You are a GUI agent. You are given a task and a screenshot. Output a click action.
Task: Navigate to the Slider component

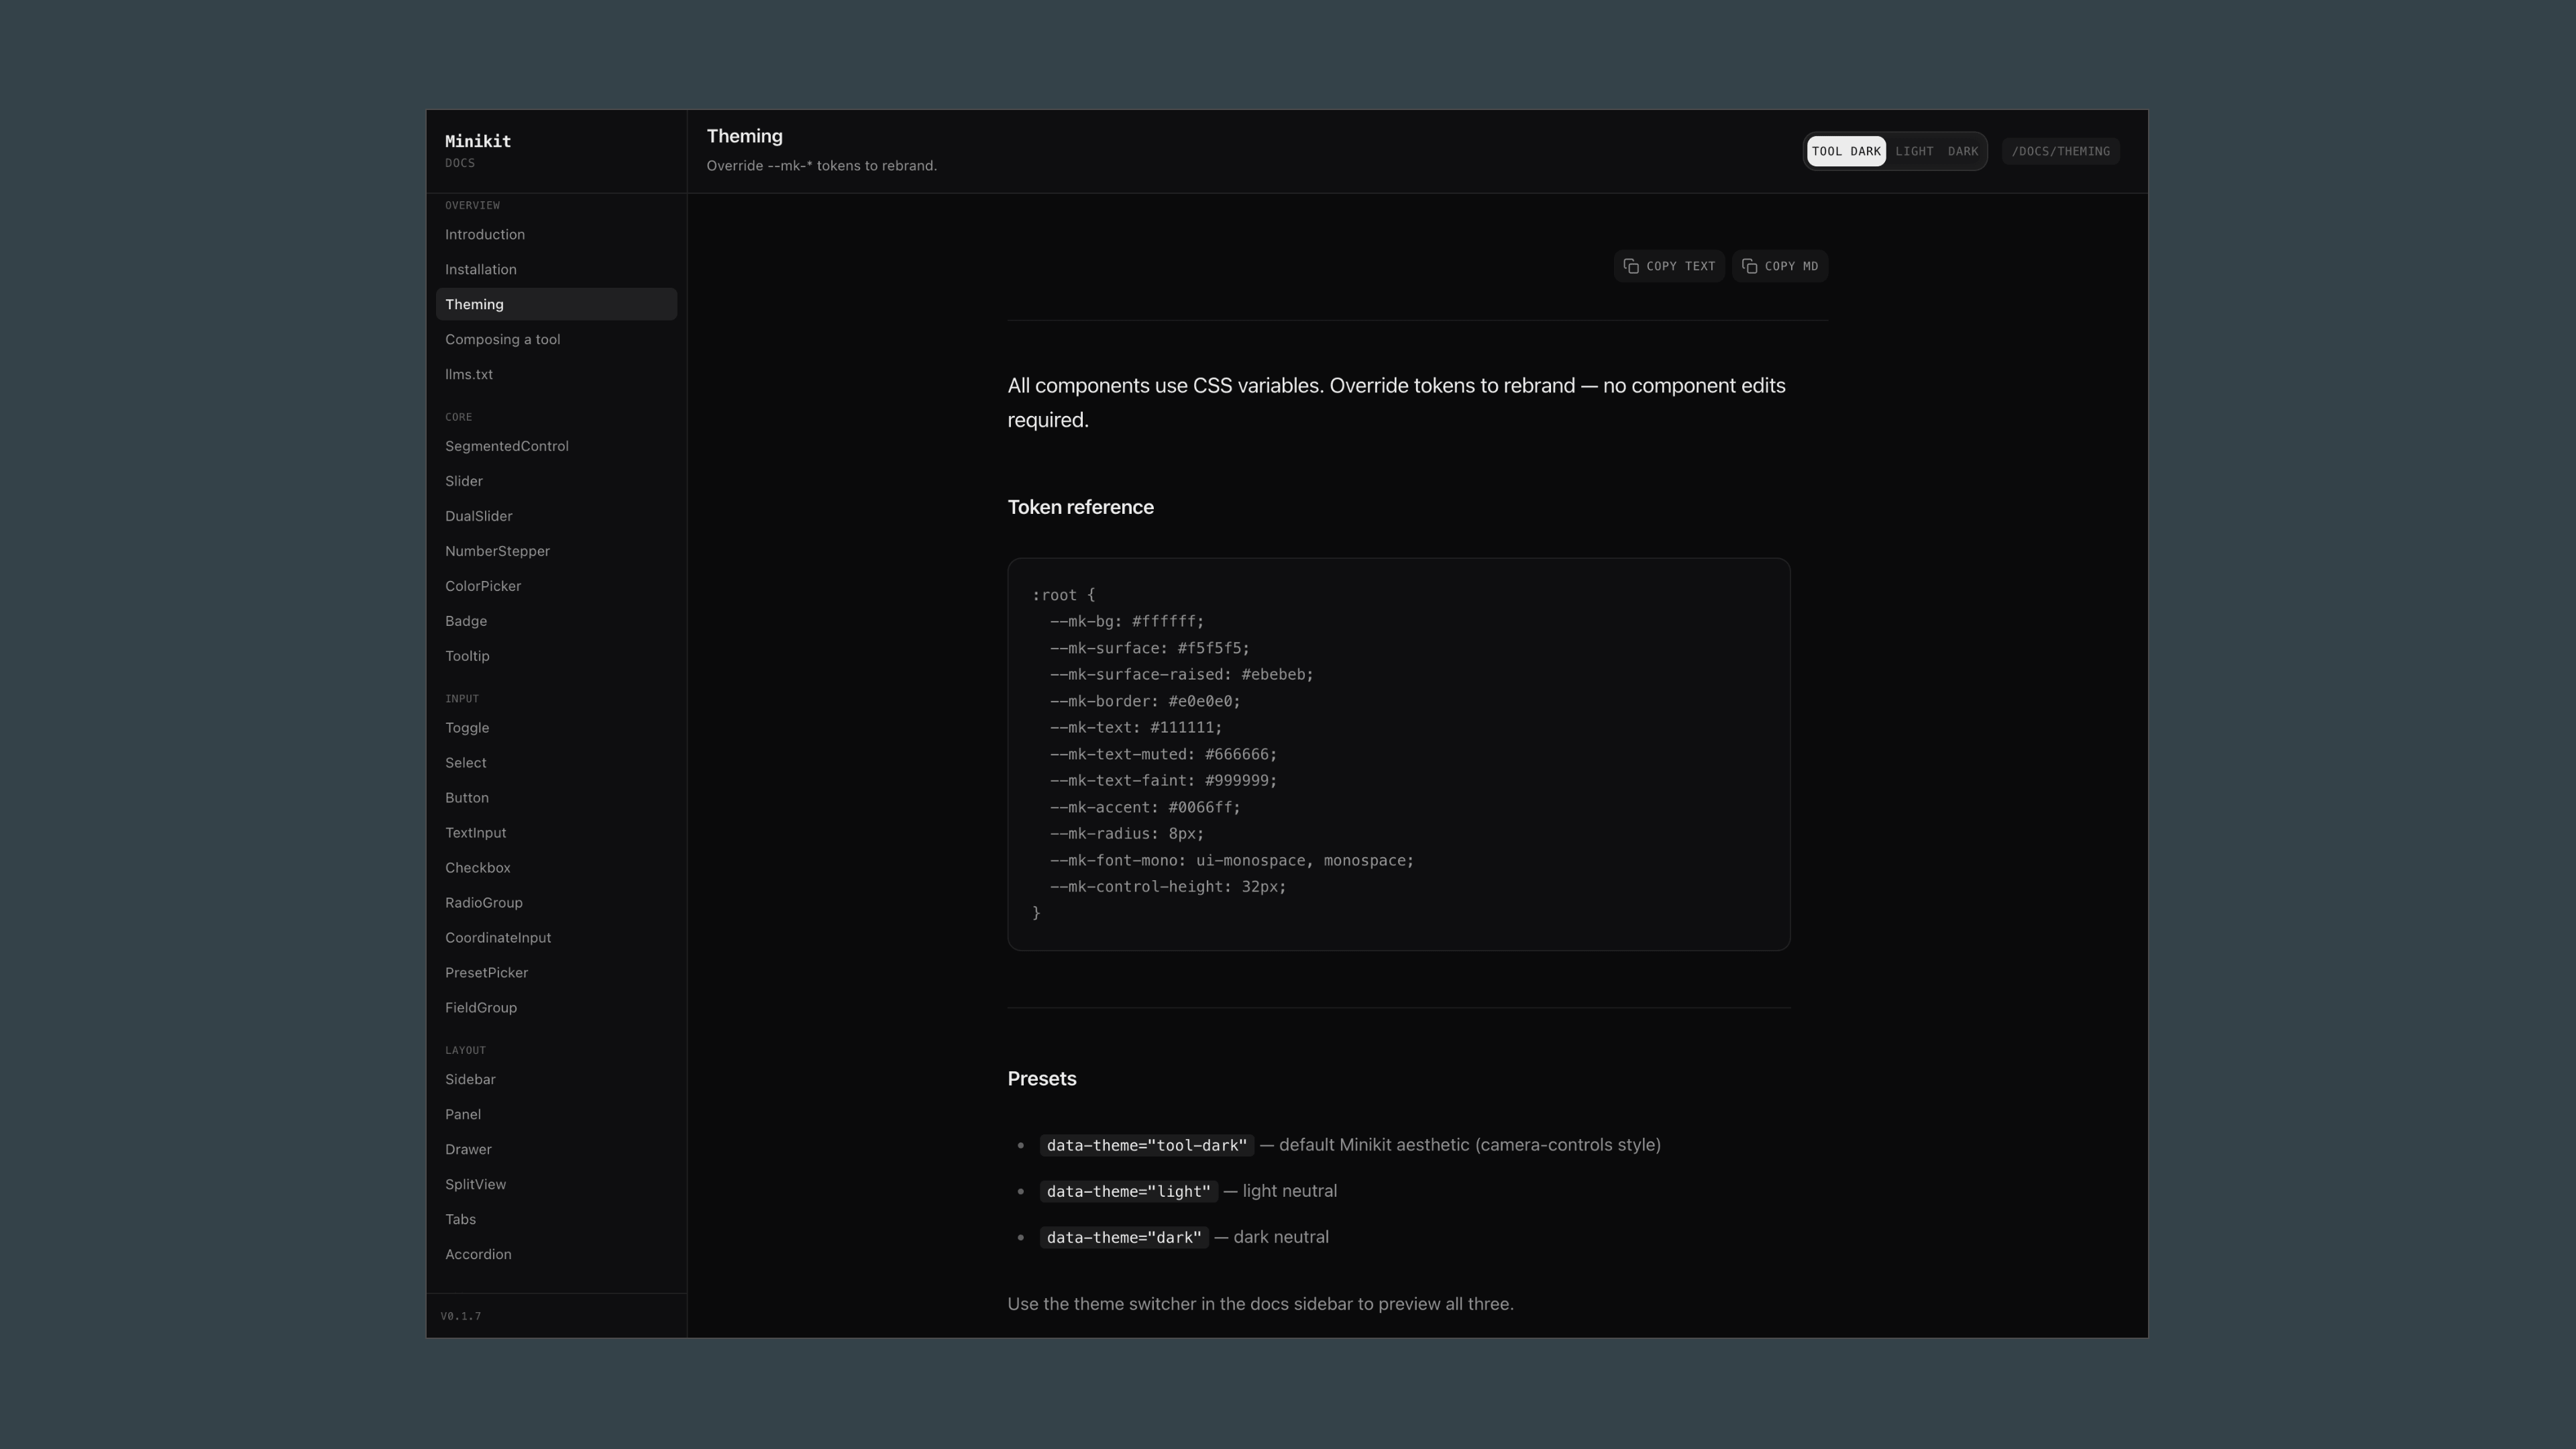[x=556, y=481]
